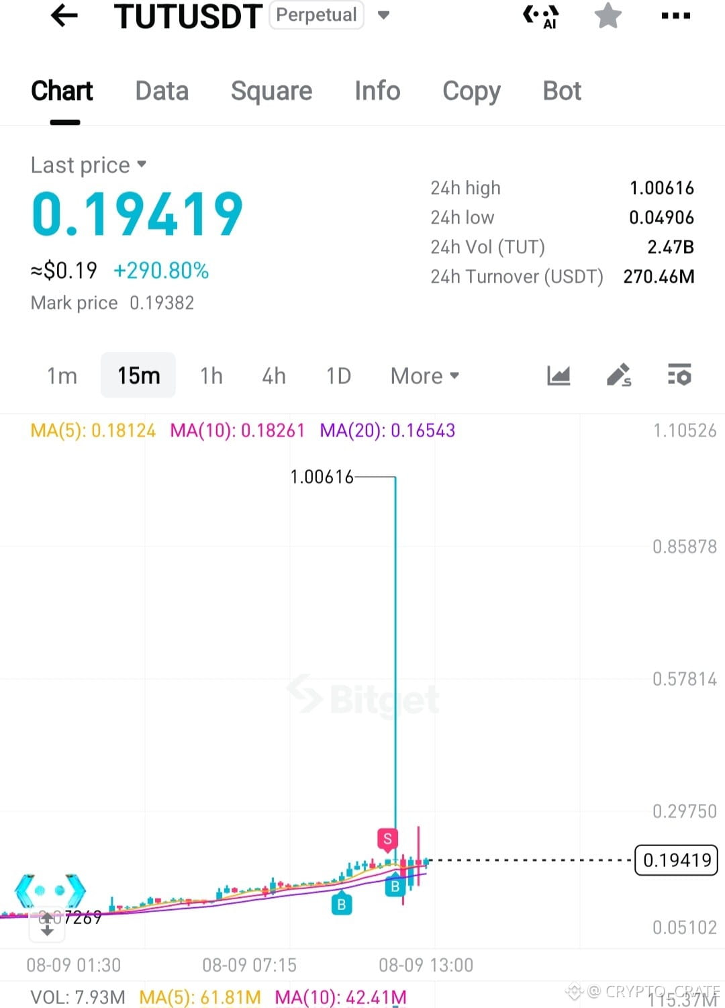This screenshot has height=1008, width=725.
Task: Open the Copy tab
Action: tap(471, 91)
